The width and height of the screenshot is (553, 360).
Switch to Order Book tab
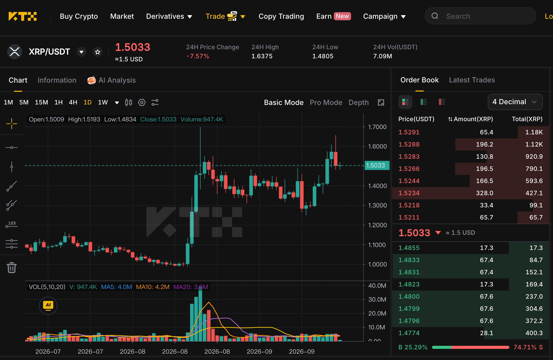(x=420, y=80)
